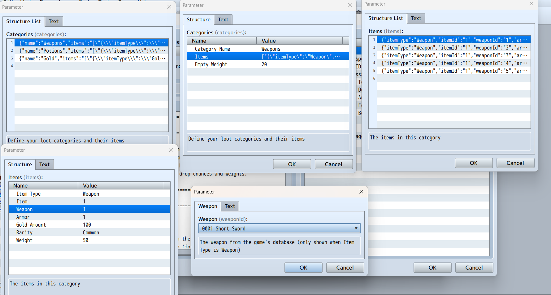Click OK in the Weapon parameter dialog
The image size is (551, 295).
tap(303, 267)
